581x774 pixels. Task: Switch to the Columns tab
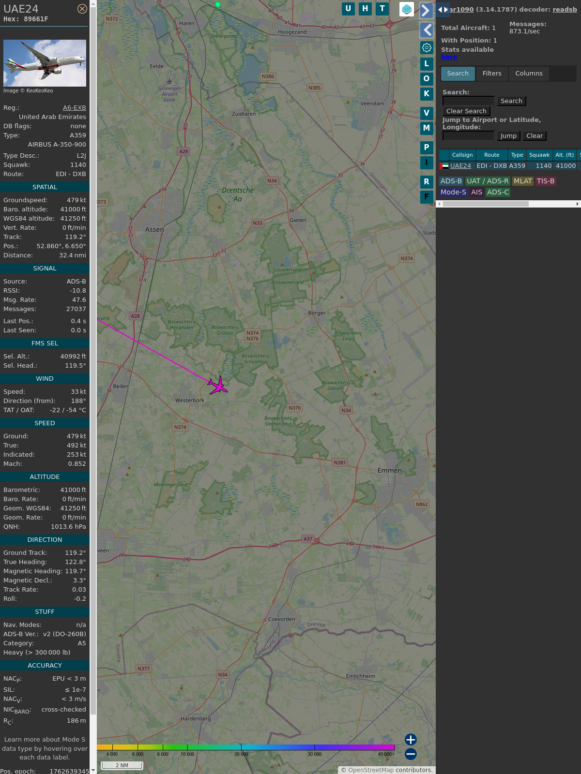pos(529,74)
